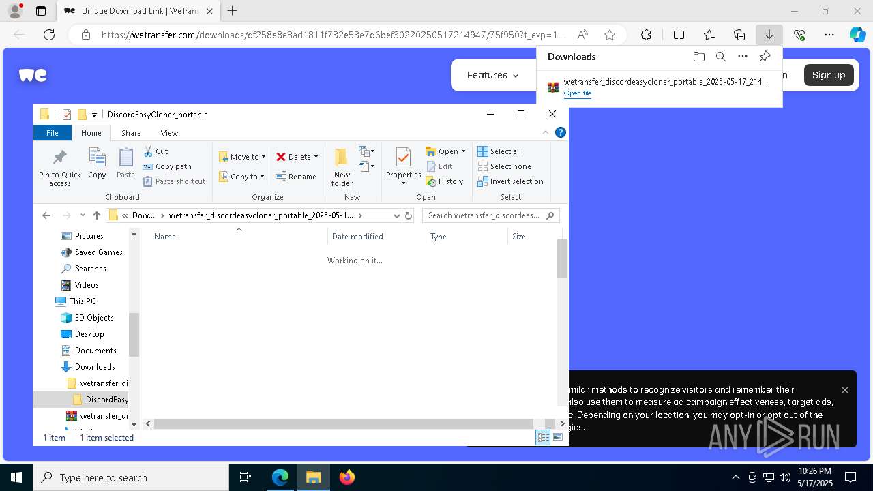Create a New folder
The width and height of the screenshot is (873, 491).
pyautogui.click(x=342, y=167)
